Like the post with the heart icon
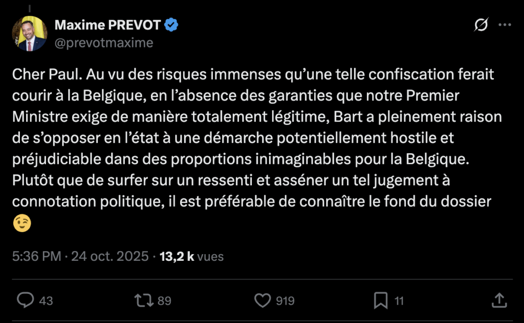Image resolution: width=524 pixels, height=323 pixels. [x=263, y=301]
